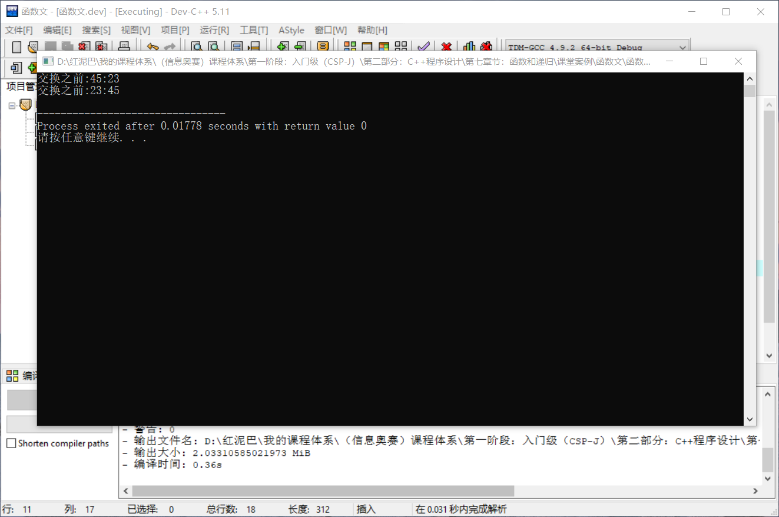
Task: Click the Profile analysis chart icon
Action: (x=469, y=47)
